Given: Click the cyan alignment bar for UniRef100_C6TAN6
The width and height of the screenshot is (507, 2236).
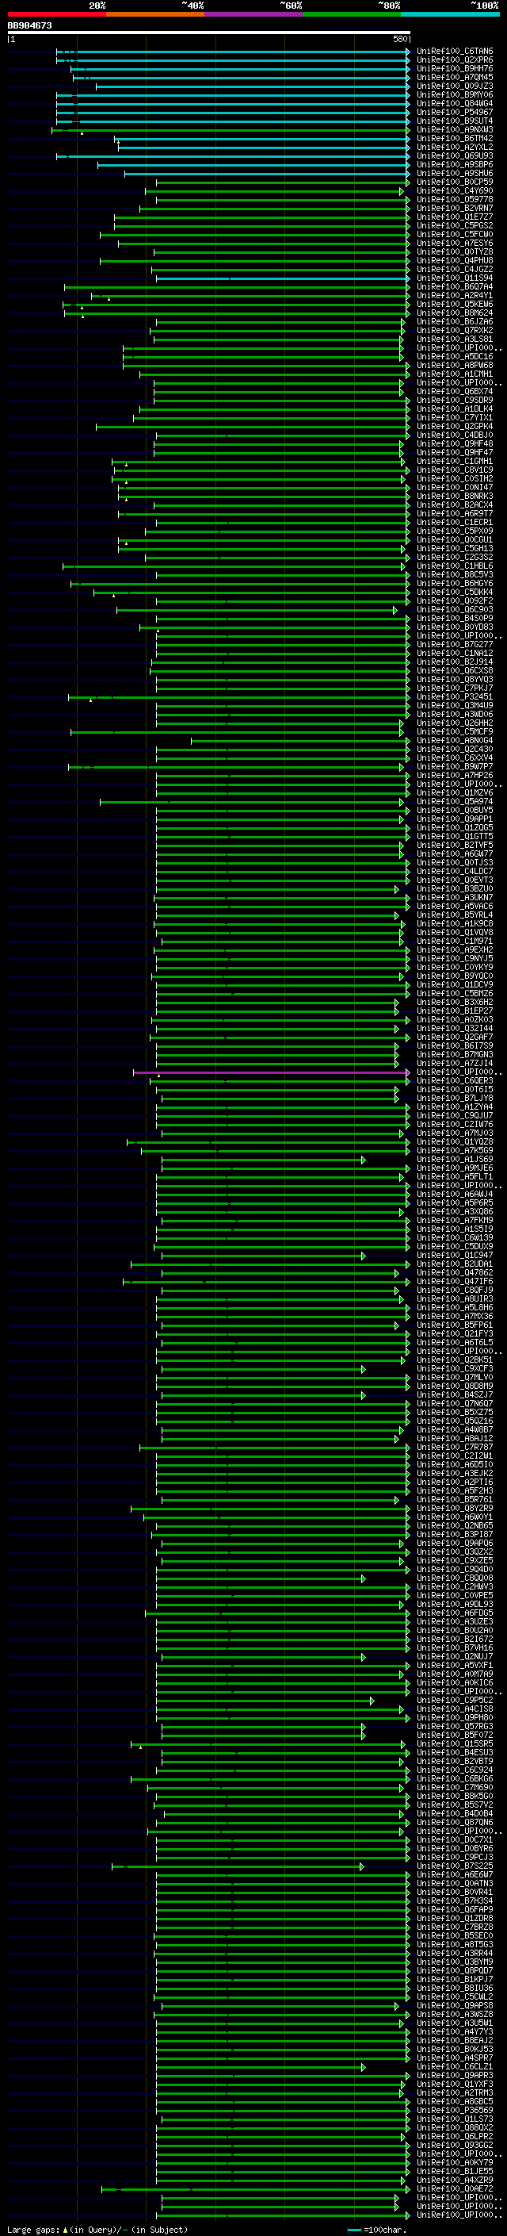Looking at the screenshot, I should (233, 52).
